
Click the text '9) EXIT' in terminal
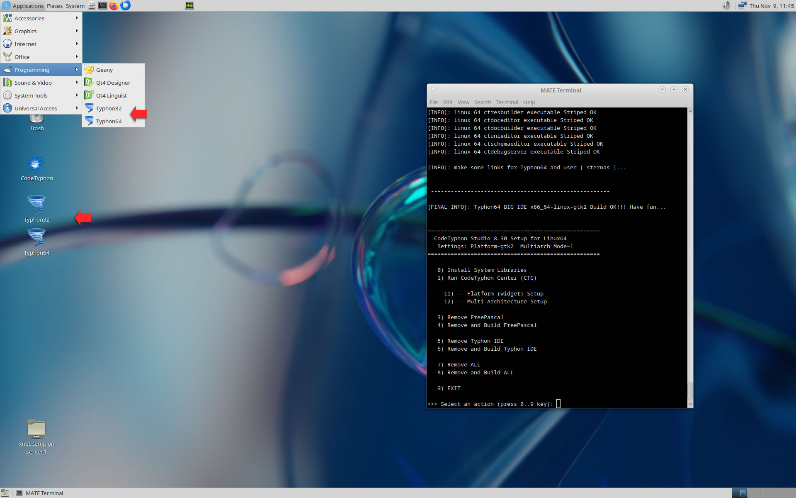coord(449,388)
